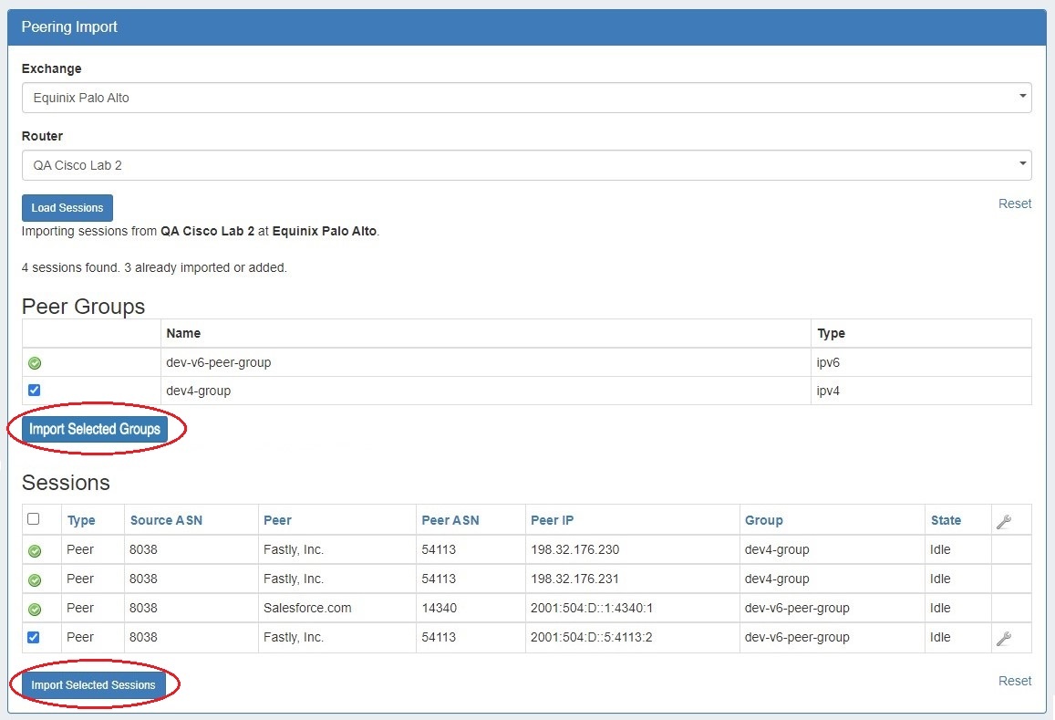Screen dimensions: 1055x720
Task: Click the Reset link next to Load Sessions
Action: [1014, 203]
